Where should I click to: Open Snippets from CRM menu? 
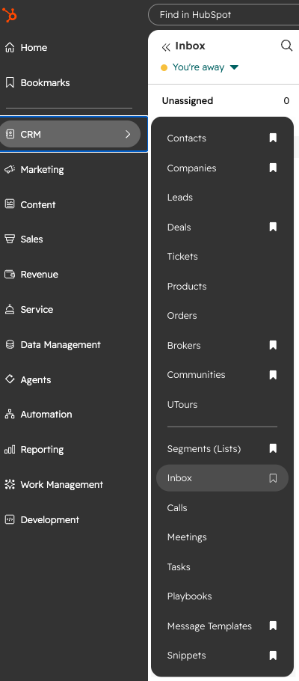[186, 656]
